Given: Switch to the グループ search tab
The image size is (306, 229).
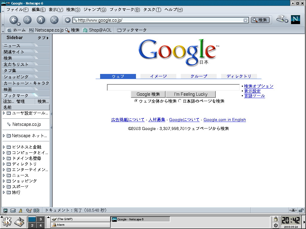Looking at the screenshot, I should (199, 76).
